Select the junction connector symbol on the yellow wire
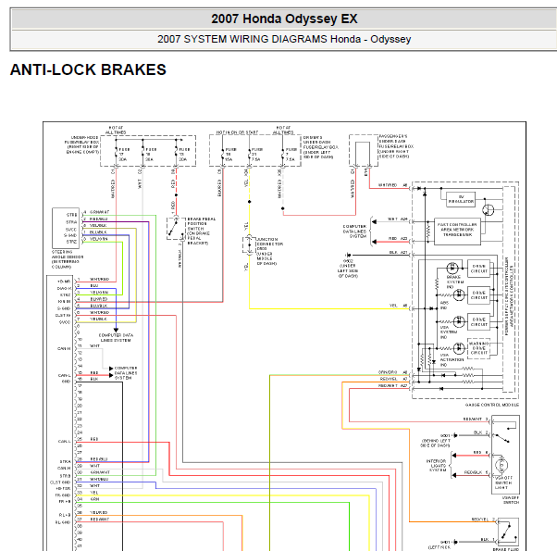Screen dimensions: 557x551 pos(249,244)
